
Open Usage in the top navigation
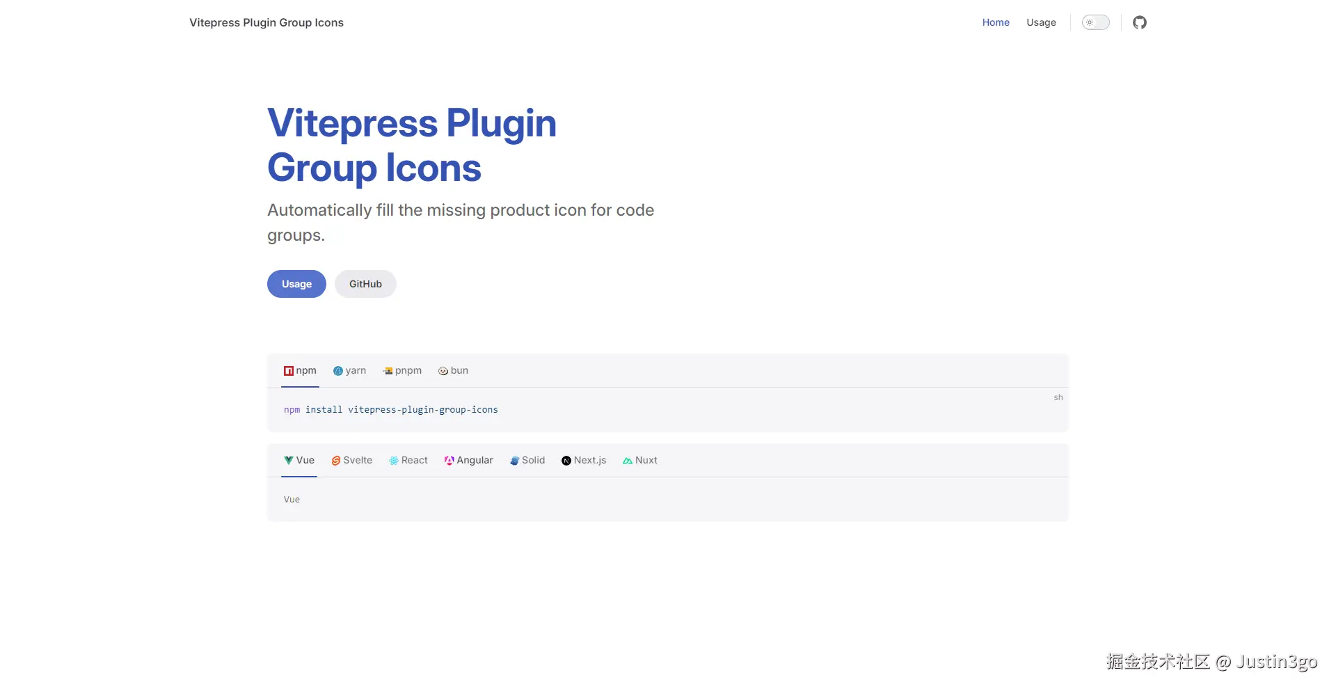click(1041, 22)
